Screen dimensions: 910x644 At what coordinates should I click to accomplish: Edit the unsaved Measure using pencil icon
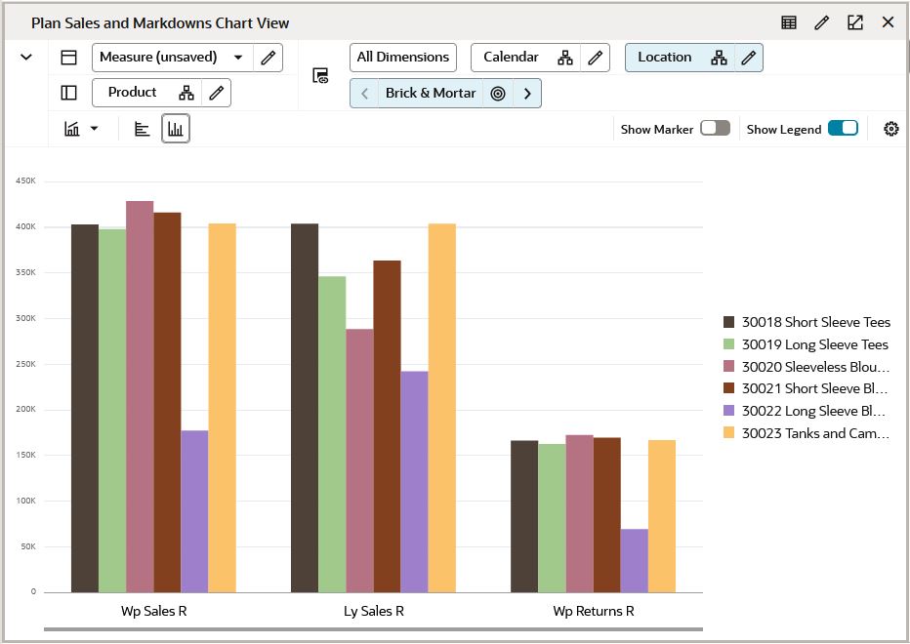[x=269, y=58]
